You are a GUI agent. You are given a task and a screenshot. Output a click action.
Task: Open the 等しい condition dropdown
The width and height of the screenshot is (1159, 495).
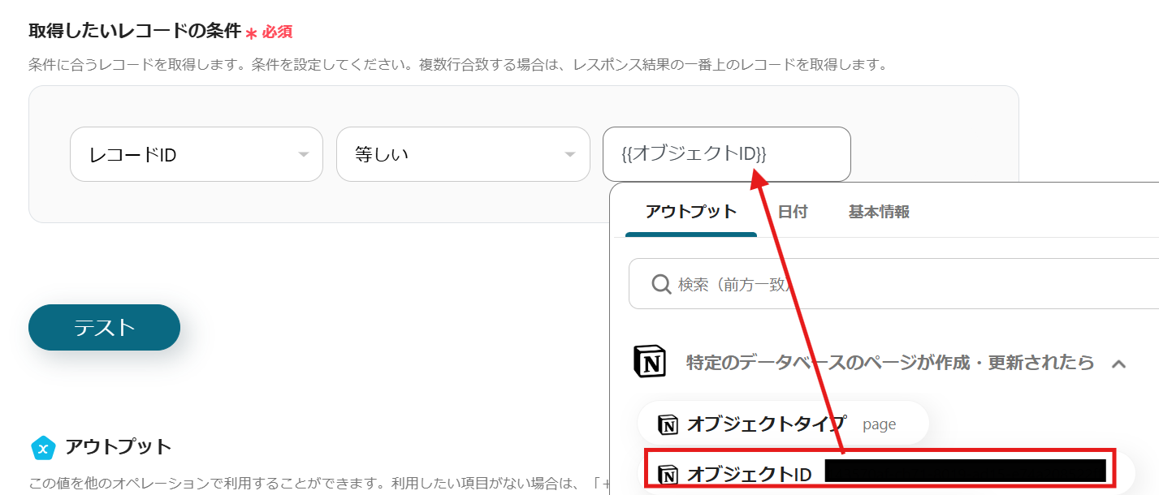pos(463,154)
